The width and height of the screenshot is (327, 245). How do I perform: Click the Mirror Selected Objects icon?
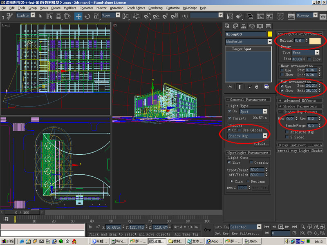[x=230, y=16]
